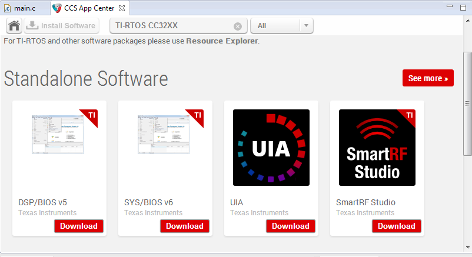The image size is (472, 257).
Task: Focus the TI-RTOS CC32XX search field
Action: coord(178,25)
